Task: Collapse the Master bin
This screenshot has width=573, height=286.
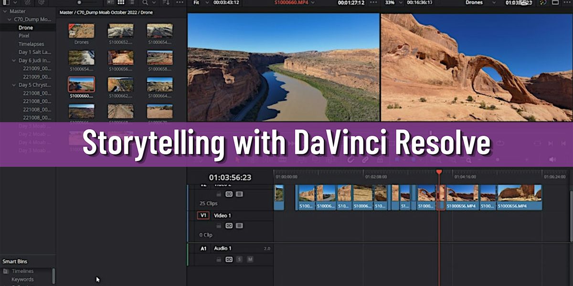Action: click(x=5, y=11)
